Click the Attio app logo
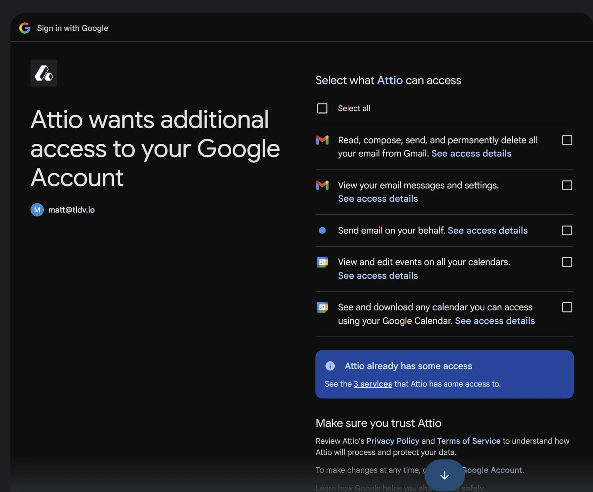Screen dimensions: 593x492 point(44,73)
